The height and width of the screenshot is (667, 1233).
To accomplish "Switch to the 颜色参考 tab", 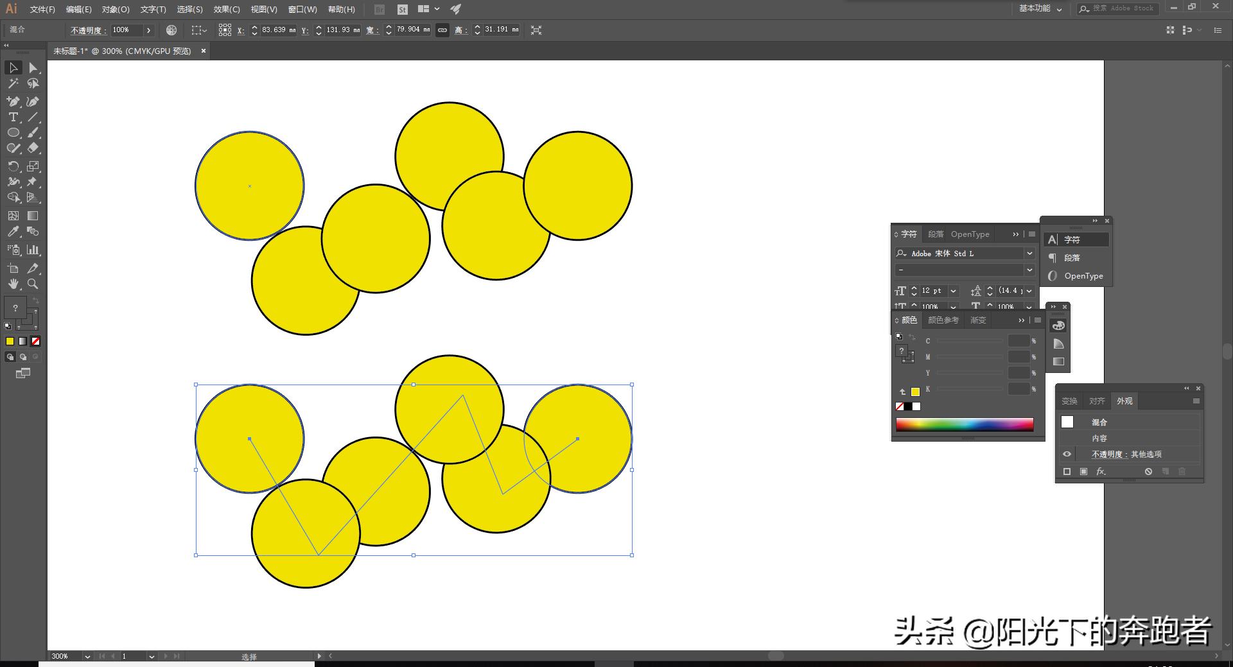I will (943, 320).
